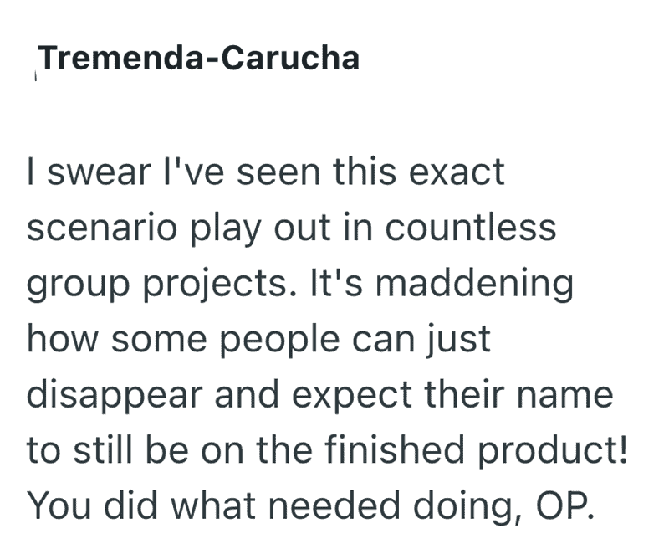
Task: Click the word "finished" in the comment
Action: [x=394, y=449]
